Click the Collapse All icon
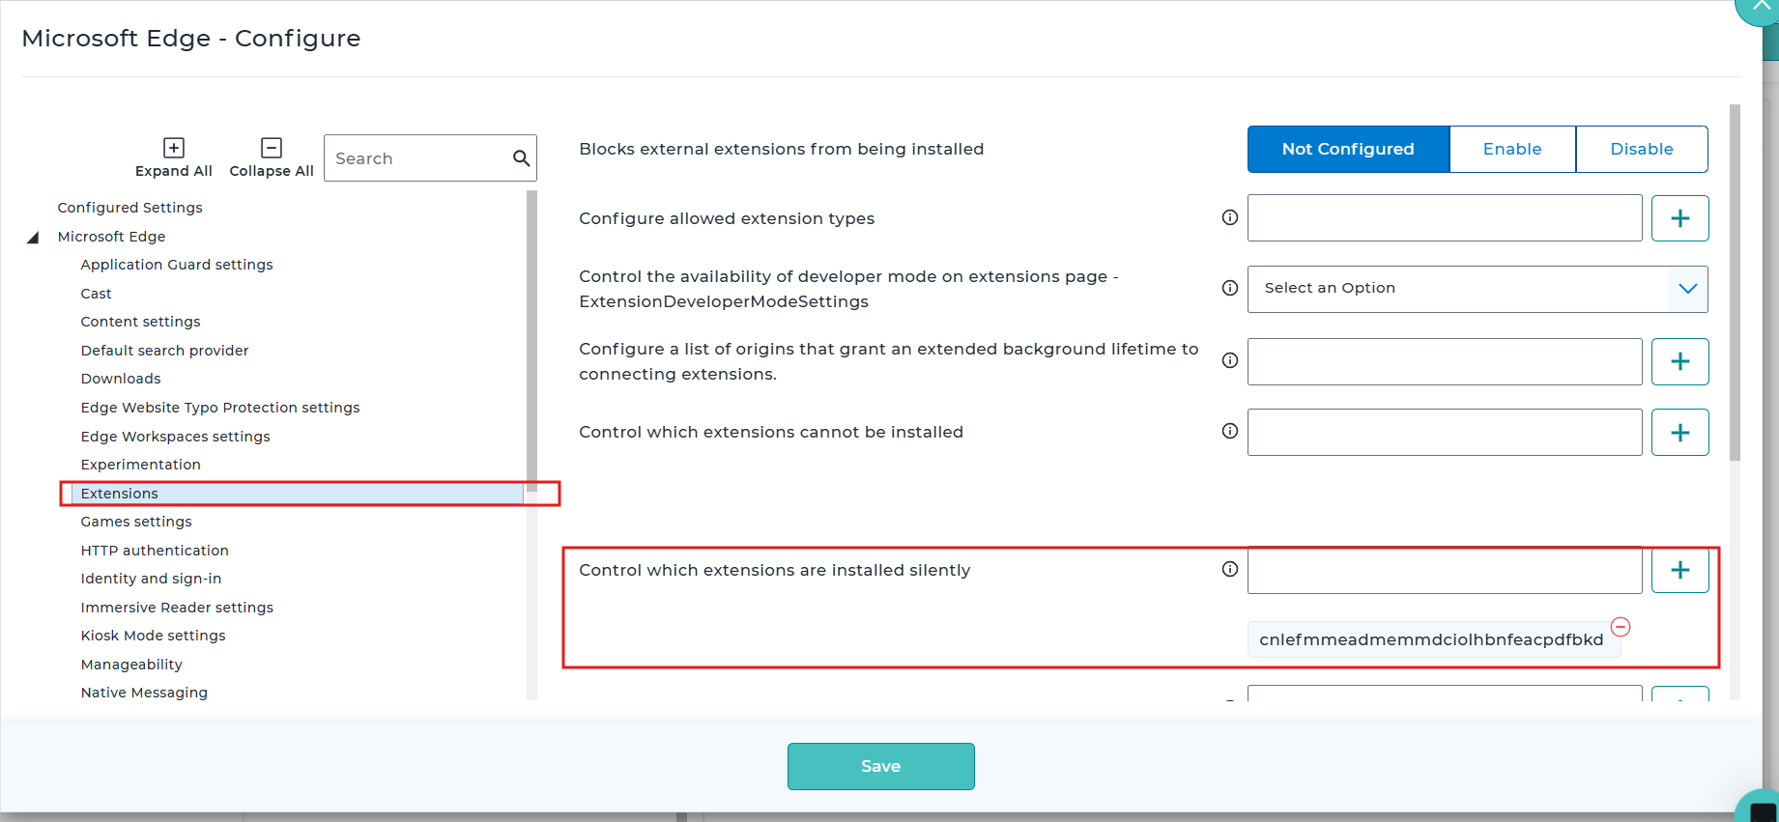1779x822 pixels. tap(272, 148)
